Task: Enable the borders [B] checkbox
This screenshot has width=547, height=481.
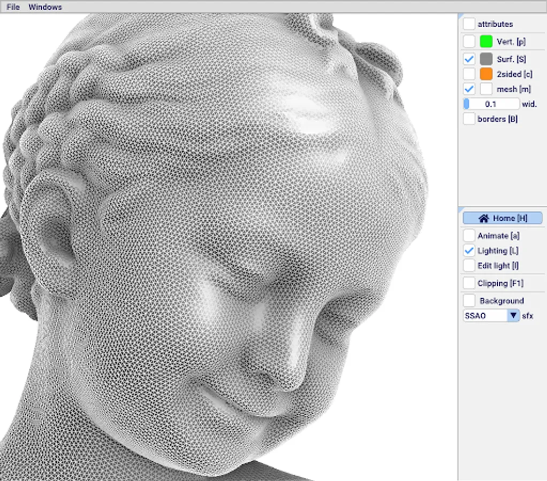Action: point(469,119)
